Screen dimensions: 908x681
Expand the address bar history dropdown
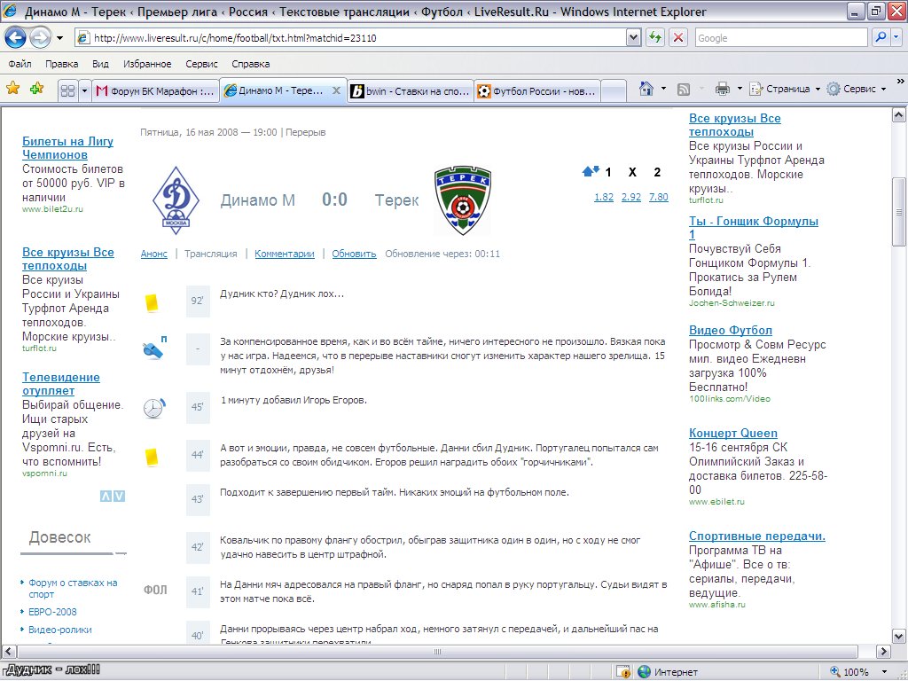tap(633, 38)
